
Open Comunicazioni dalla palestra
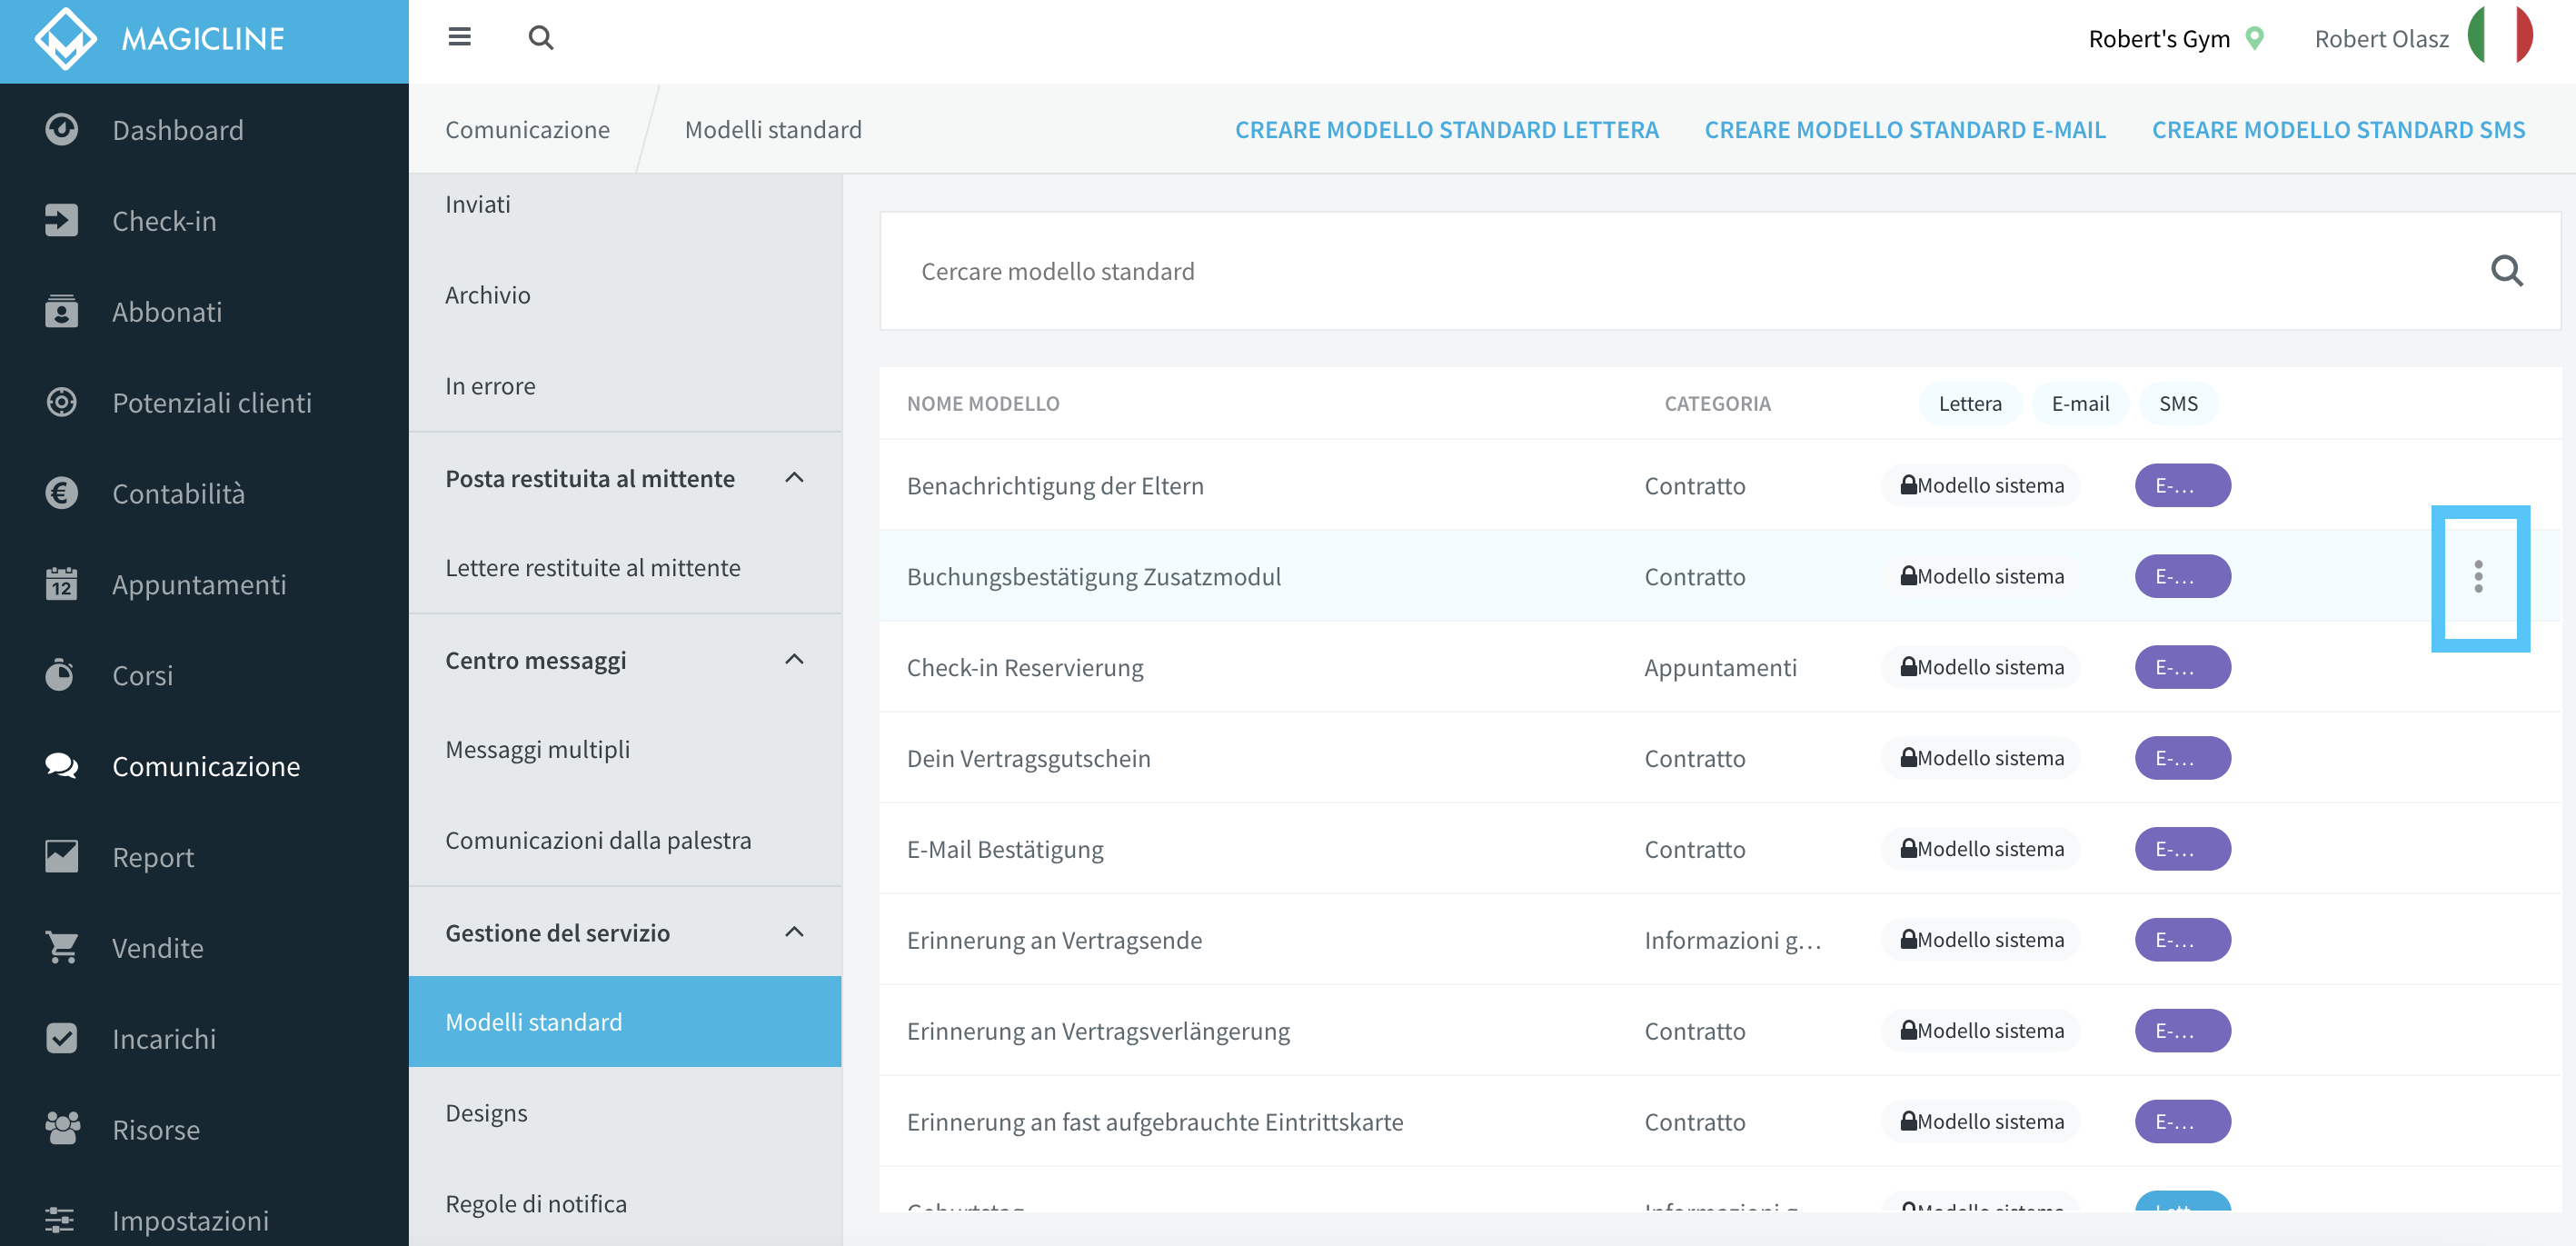(x=625, y=841)
